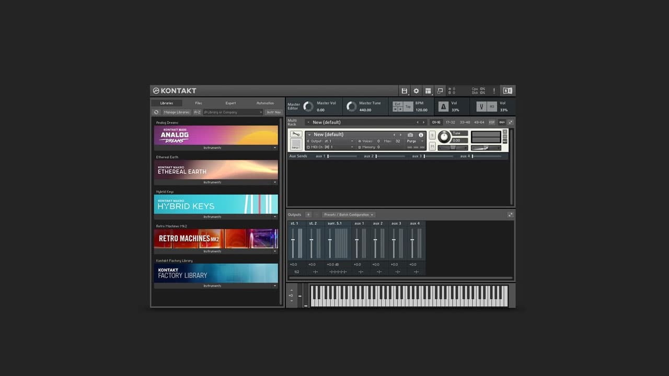Click the exclamation mark warning icon in the header
Viewport: 669px width, 376px height.
pyautogui.click(x=494, y=90)
